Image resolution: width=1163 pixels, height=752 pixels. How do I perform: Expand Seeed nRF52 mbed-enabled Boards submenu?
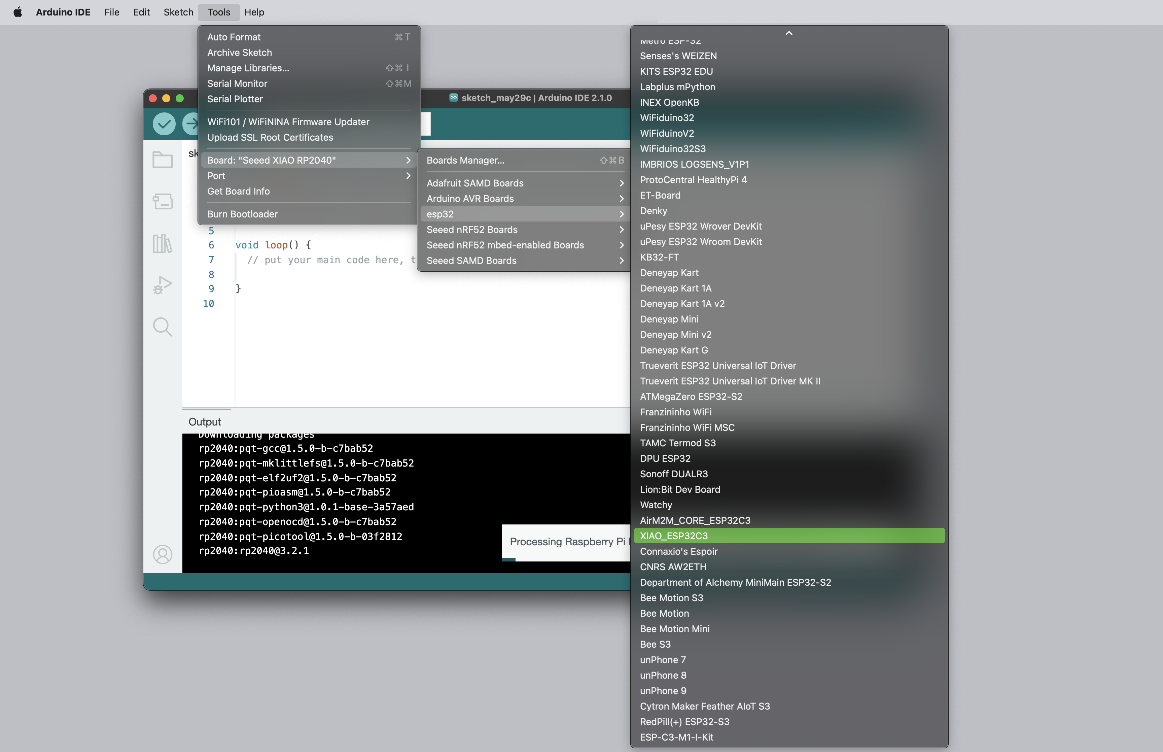pos(525,245)
